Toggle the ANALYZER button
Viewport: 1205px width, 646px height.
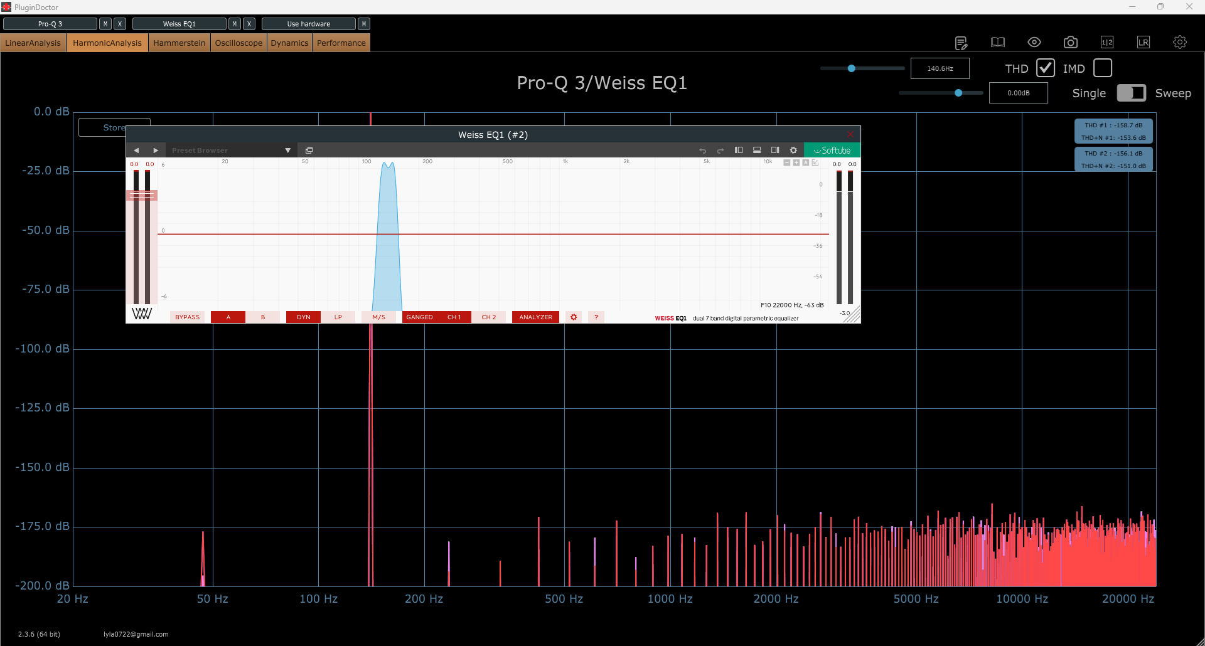click(x=536, y=317)
